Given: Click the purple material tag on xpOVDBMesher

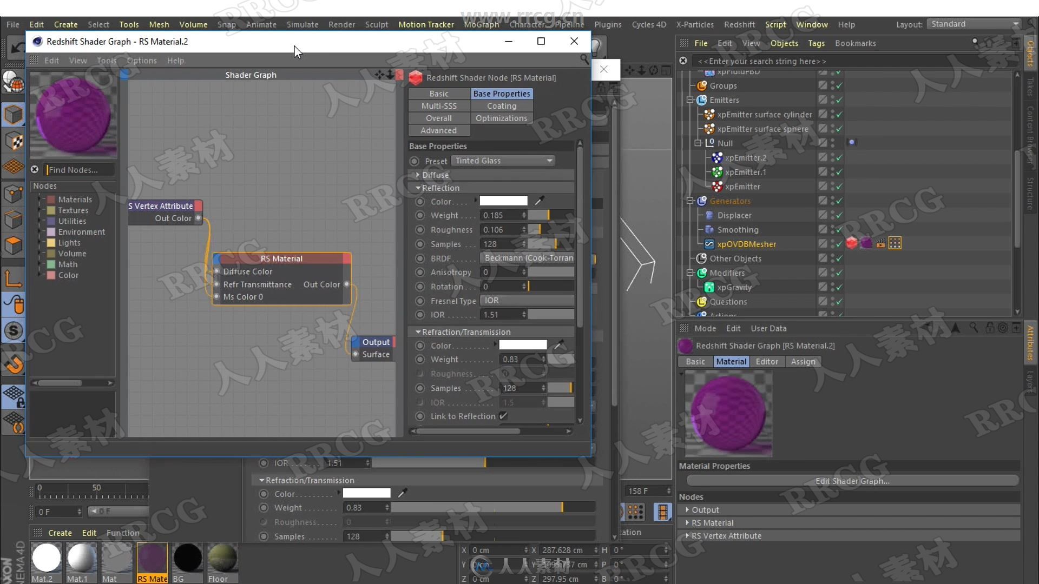Looking at the screenshot, I should [866, 243].
